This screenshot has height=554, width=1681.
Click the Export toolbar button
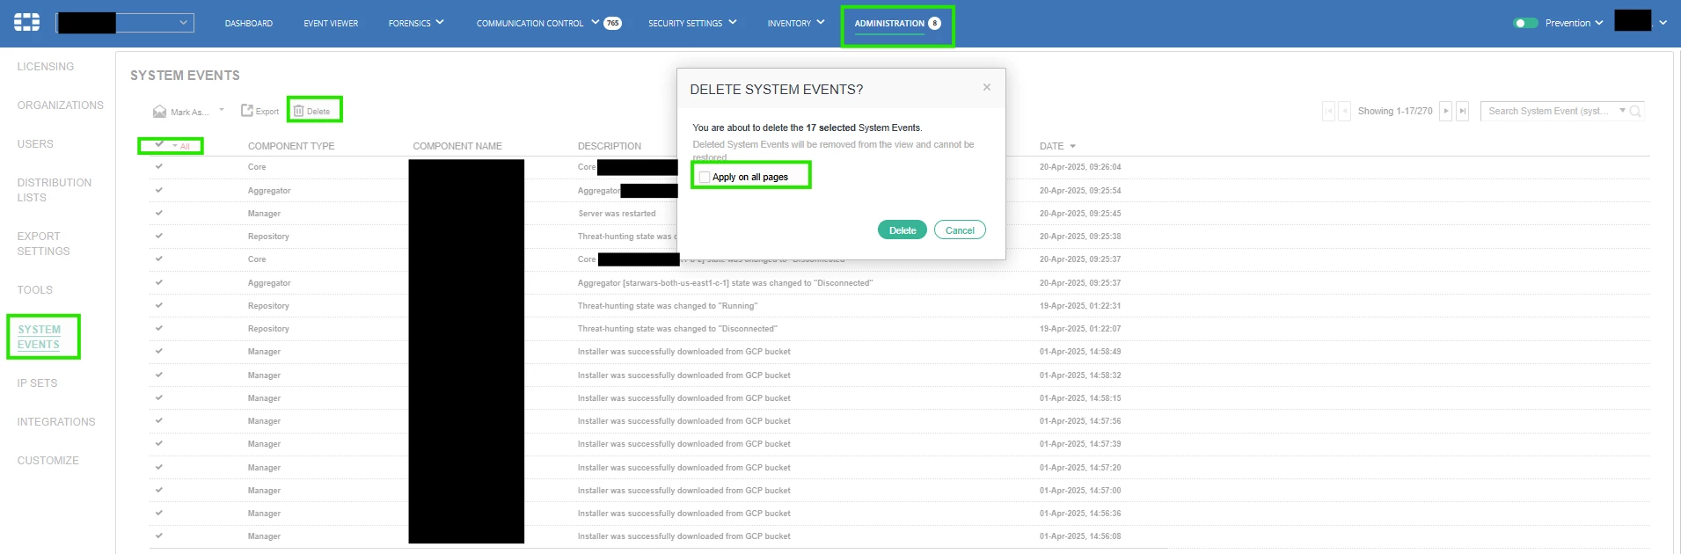[x=260, y=111]
